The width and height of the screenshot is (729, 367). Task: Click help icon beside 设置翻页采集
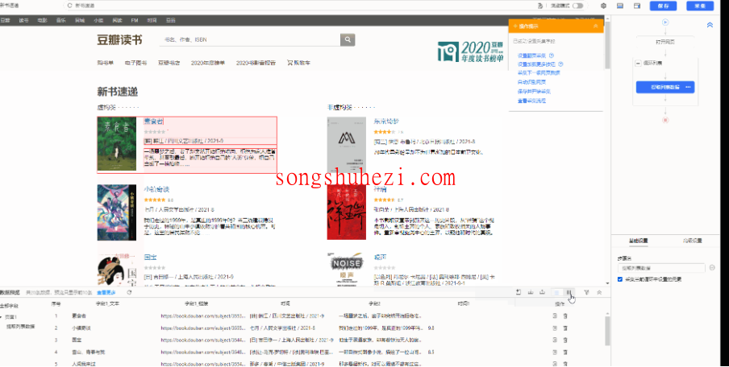click(552, 56)
